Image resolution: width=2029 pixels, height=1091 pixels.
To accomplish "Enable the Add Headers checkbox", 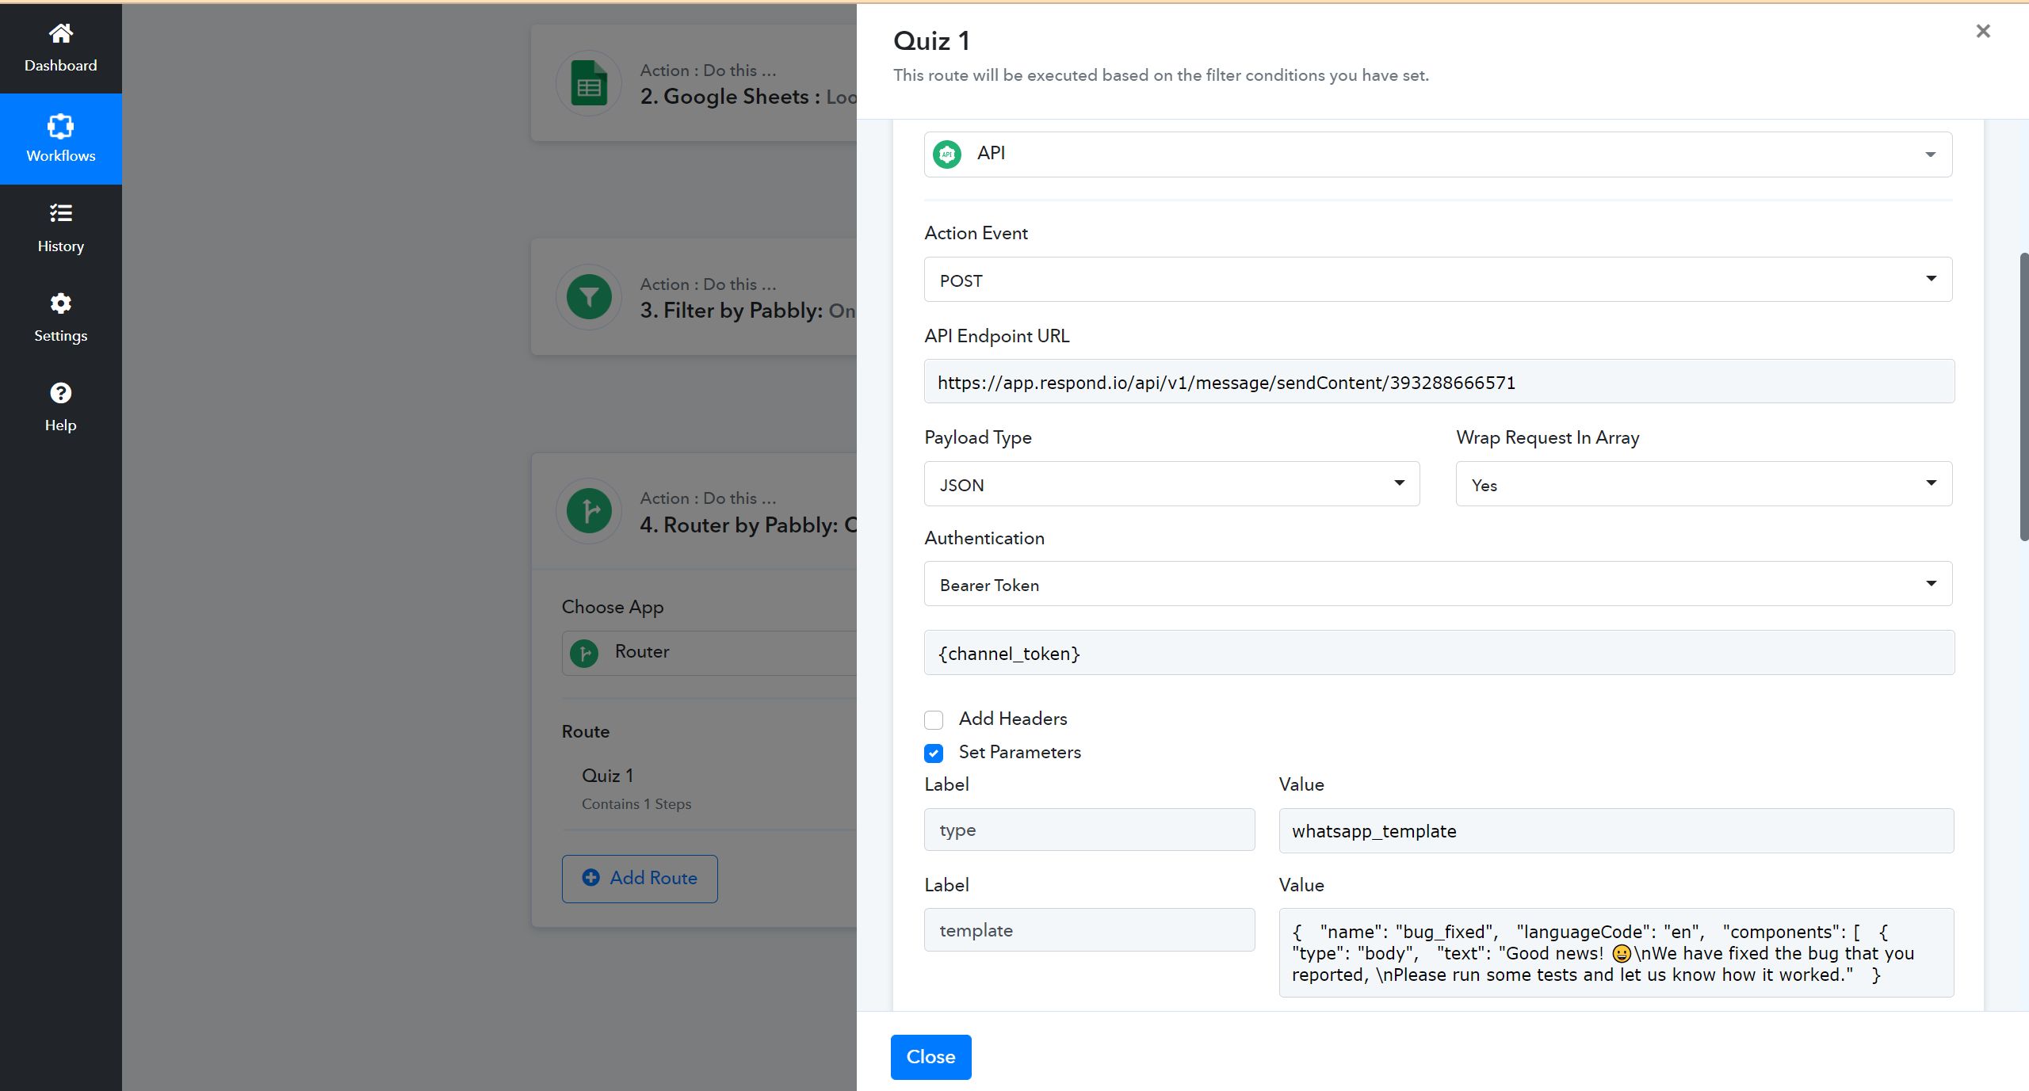I will point(934,719).
